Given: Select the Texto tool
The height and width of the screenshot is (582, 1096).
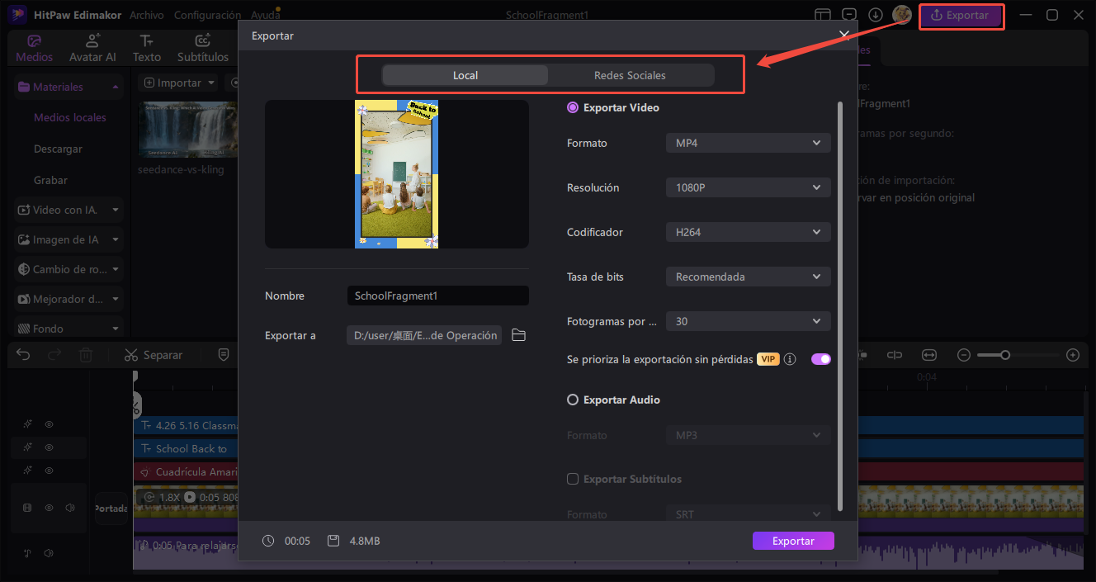Looking at the screenshot, I should pyautogui.click(x=146, y=47).
